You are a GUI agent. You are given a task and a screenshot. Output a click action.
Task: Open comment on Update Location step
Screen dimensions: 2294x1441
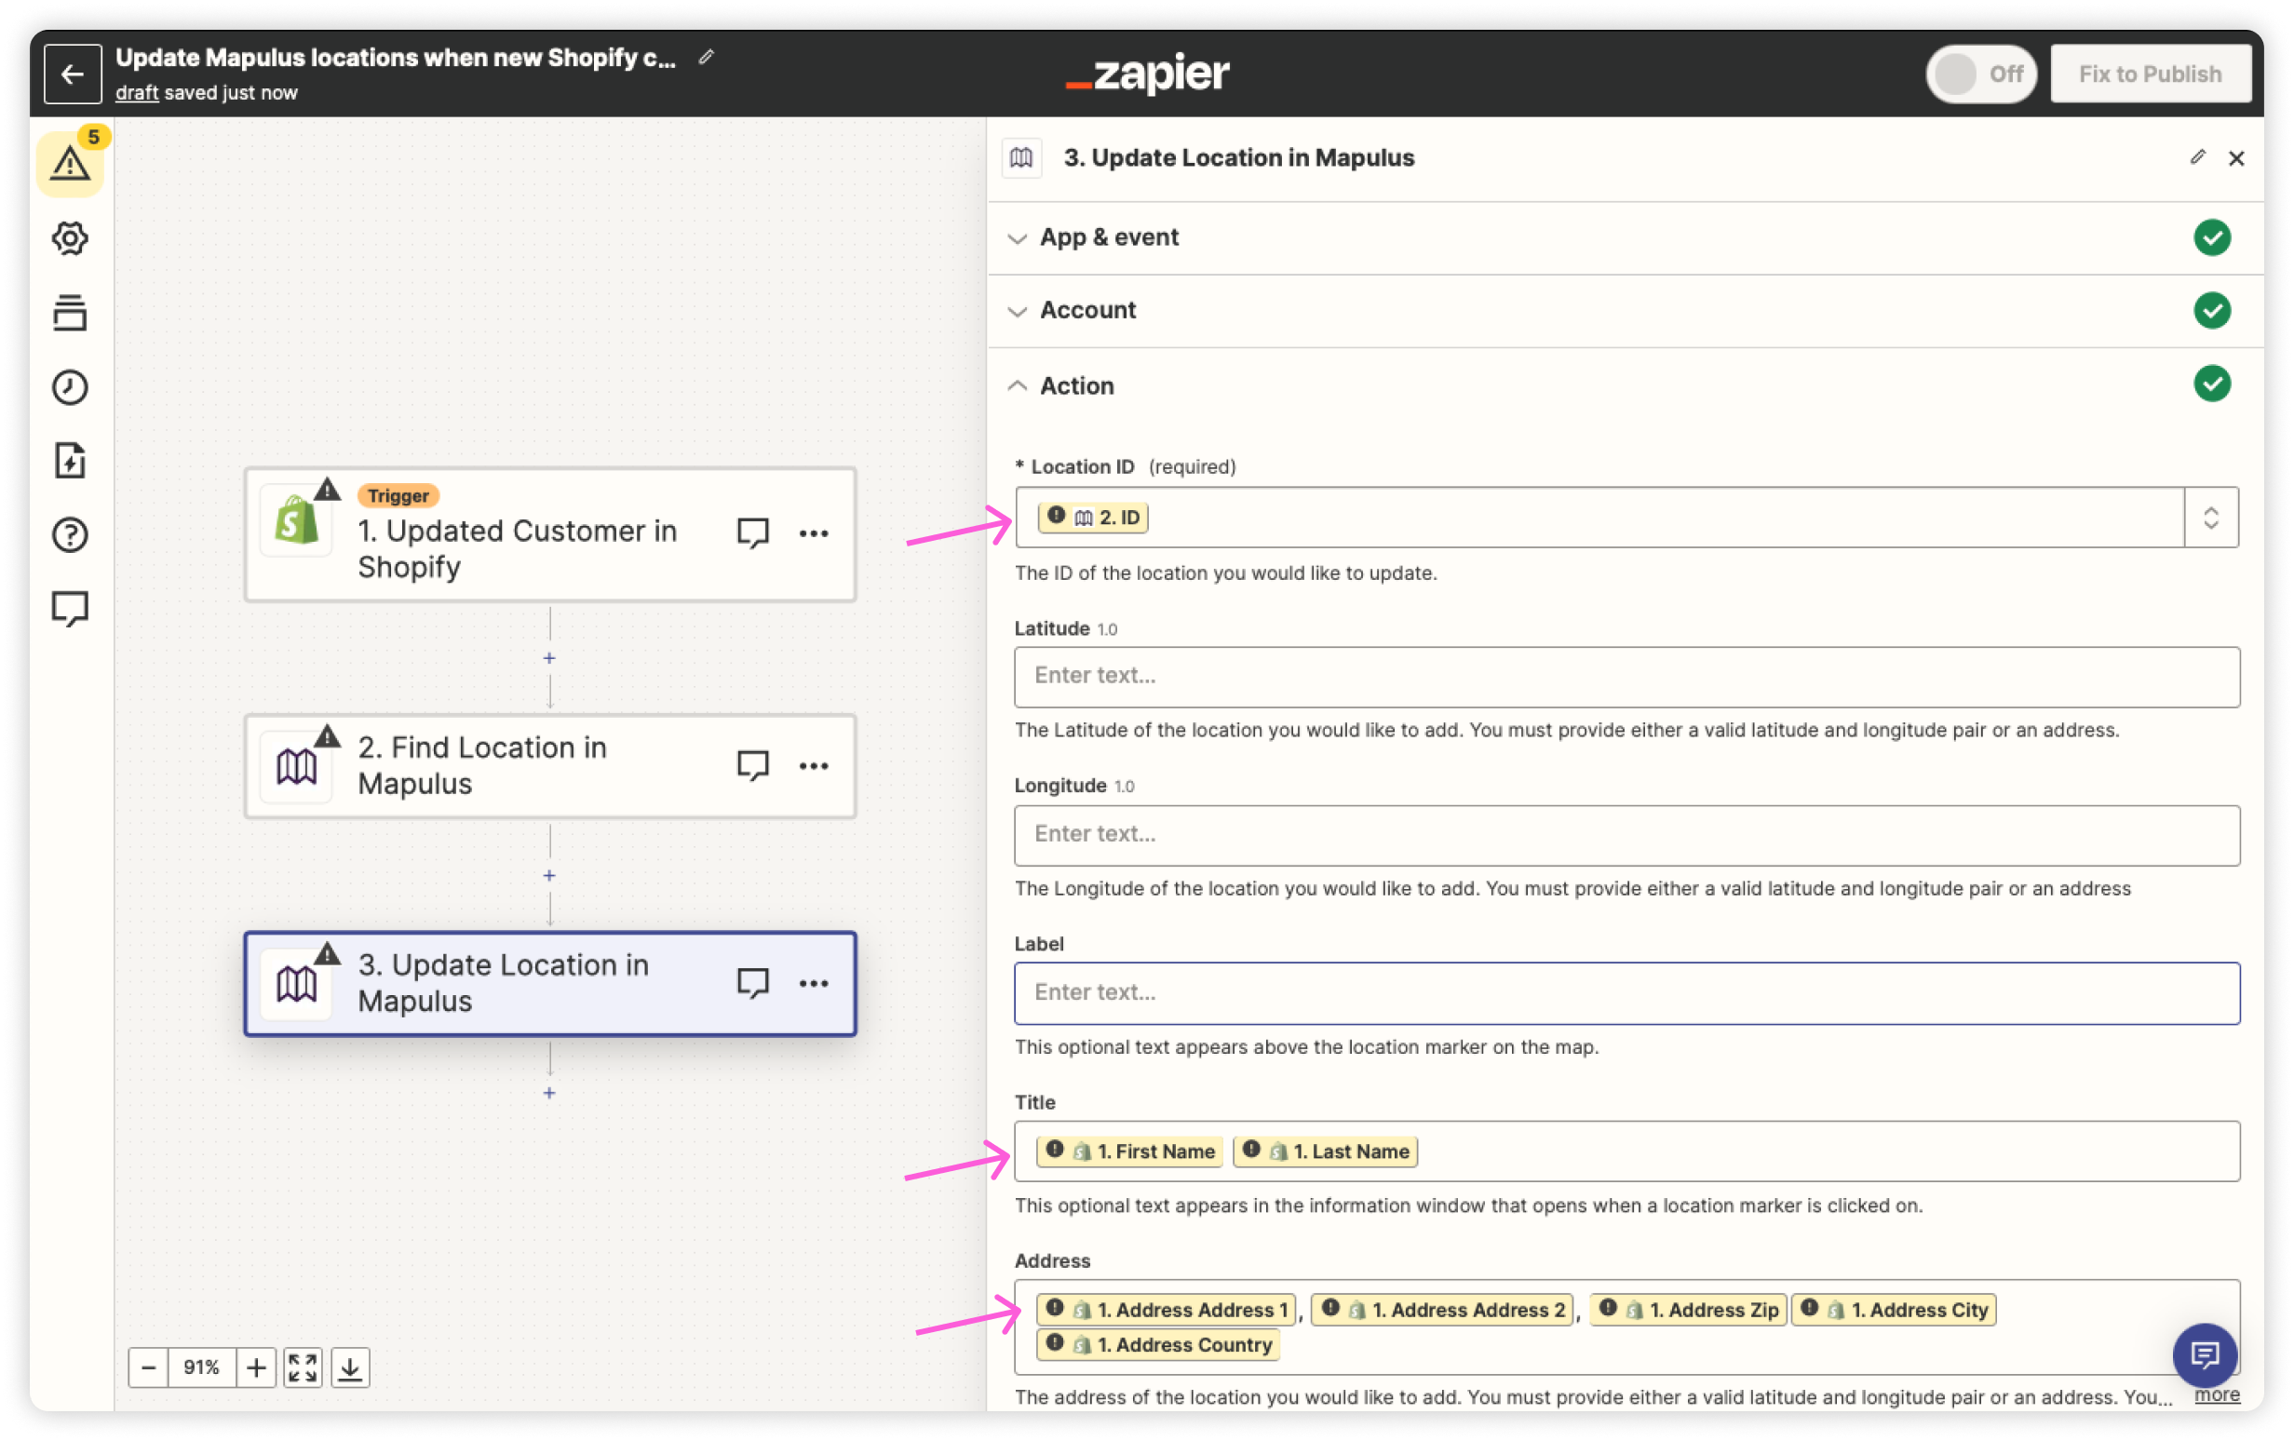[752, 983]
